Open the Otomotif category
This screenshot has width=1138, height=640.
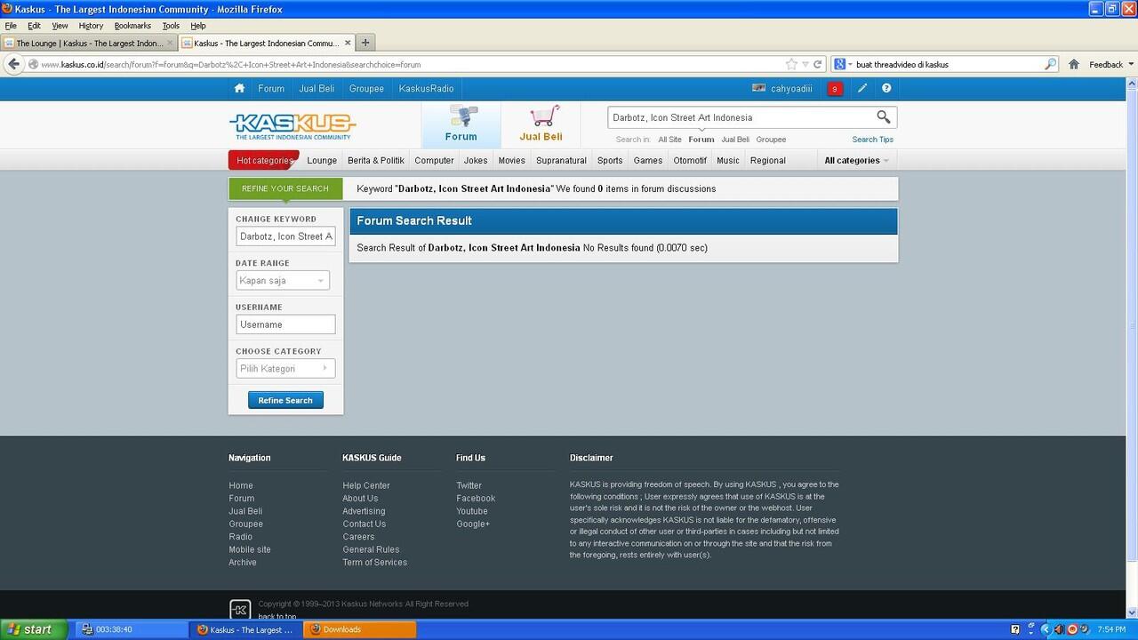[690, 160]
